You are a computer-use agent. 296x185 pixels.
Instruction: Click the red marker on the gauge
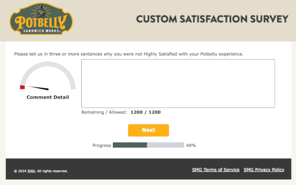[x=23, y=87]
